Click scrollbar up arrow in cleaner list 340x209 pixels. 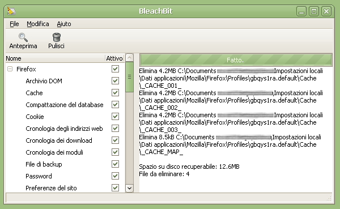click(x=129, y=58)
